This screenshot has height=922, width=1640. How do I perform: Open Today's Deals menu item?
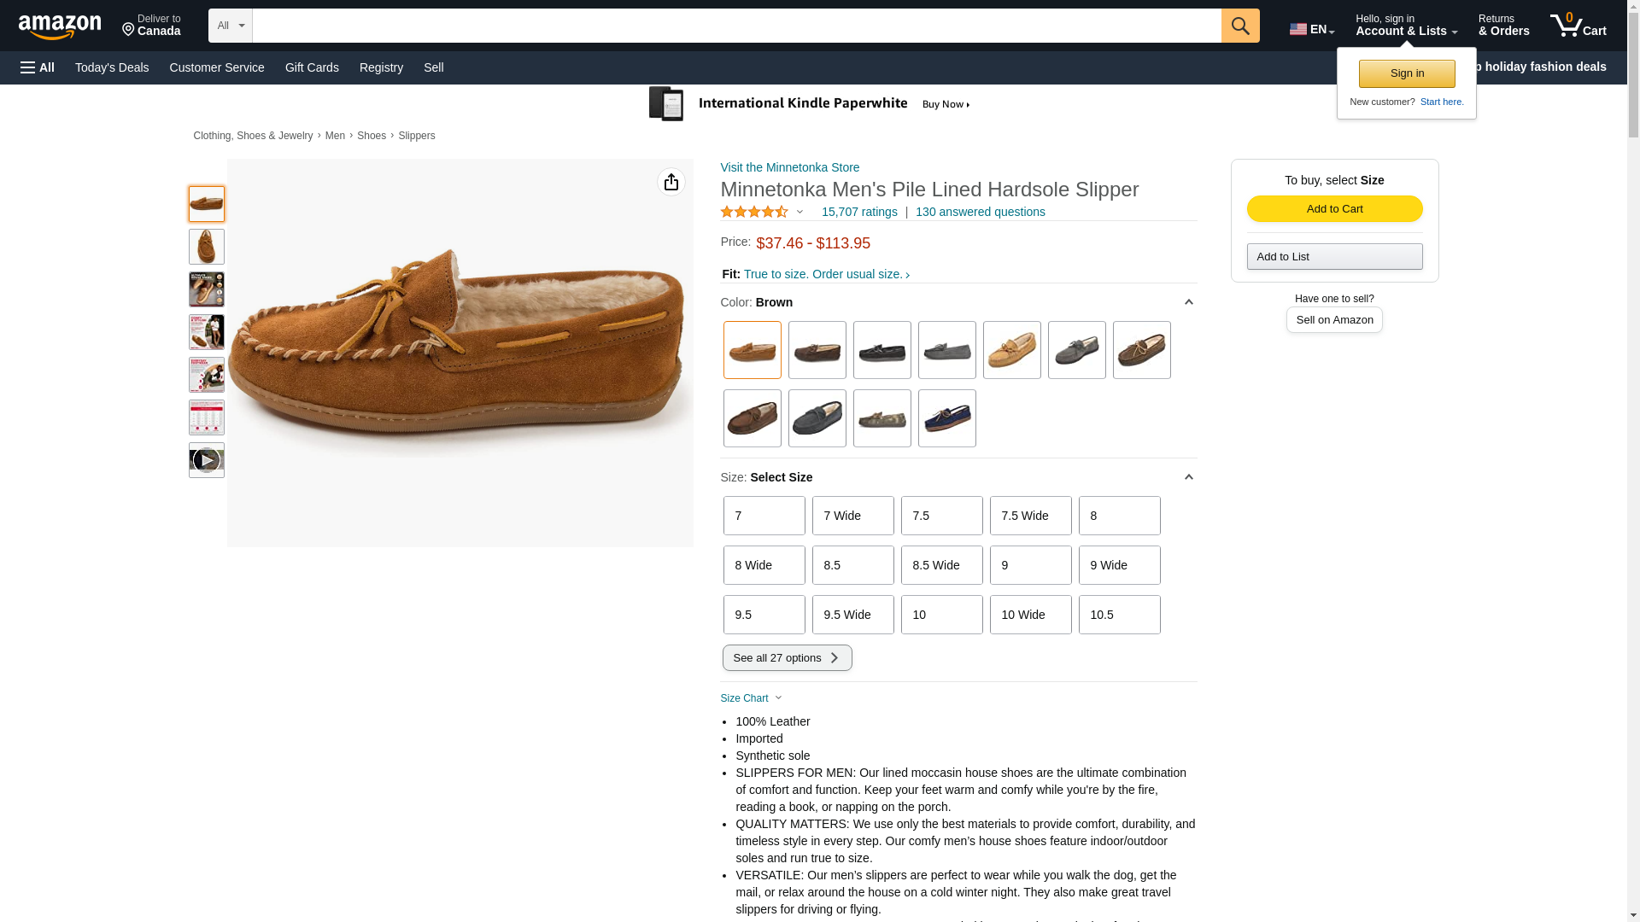pyautogui.click(x=112, y=67)
